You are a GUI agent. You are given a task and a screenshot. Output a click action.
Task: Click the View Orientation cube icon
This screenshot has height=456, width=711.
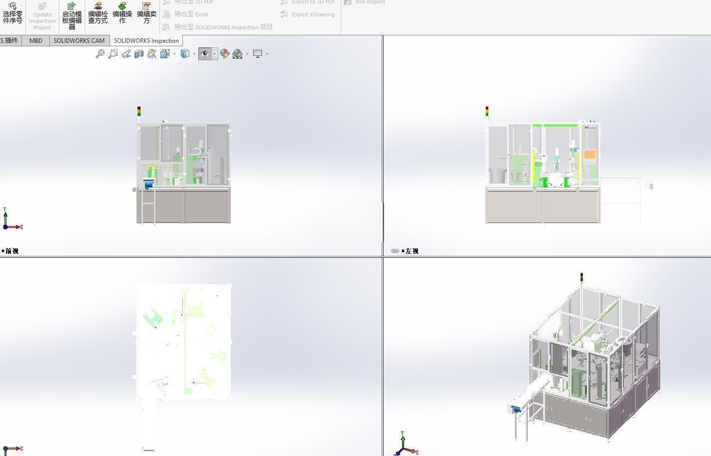(165, 54)
